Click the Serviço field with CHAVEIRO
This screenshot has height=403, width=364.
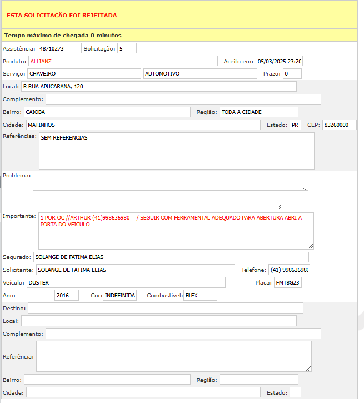(84, 74)
